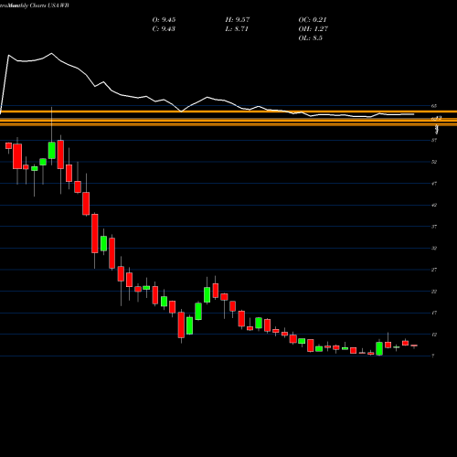
Task: Click the 57 price axis label
Action: coord(434,140)
